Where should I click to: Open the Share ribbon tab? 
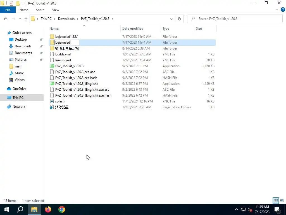(40, 10)
